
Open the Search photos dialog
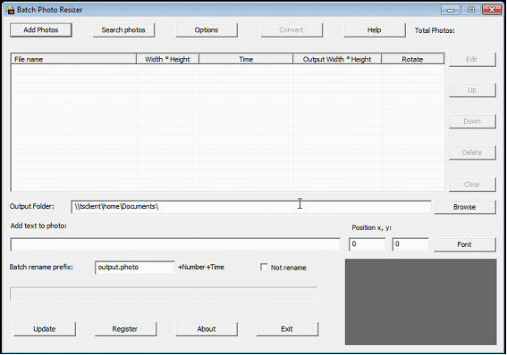123,30
